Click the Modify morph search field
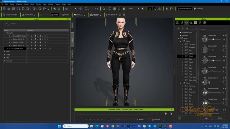This screenshot has width=230, height=129. click(213, 29)
